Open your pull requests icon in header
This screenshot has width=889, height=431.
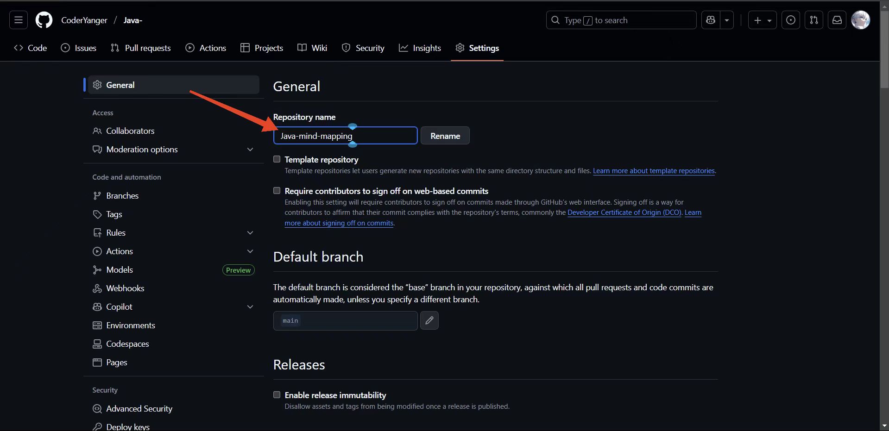tap(814, 20)
